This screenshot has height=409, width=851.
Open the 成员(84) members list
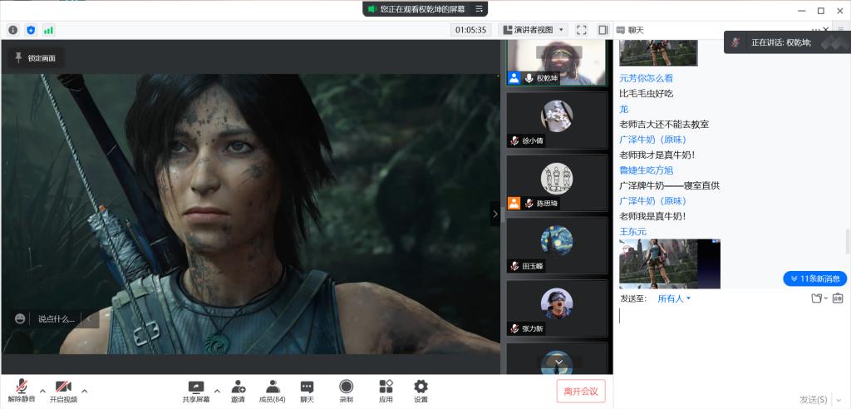pyautogui.click(x=272, y=387)
